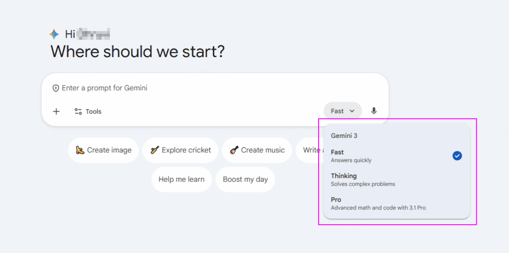
Task: Click the plus icon to add files
Action: point(56,111)
